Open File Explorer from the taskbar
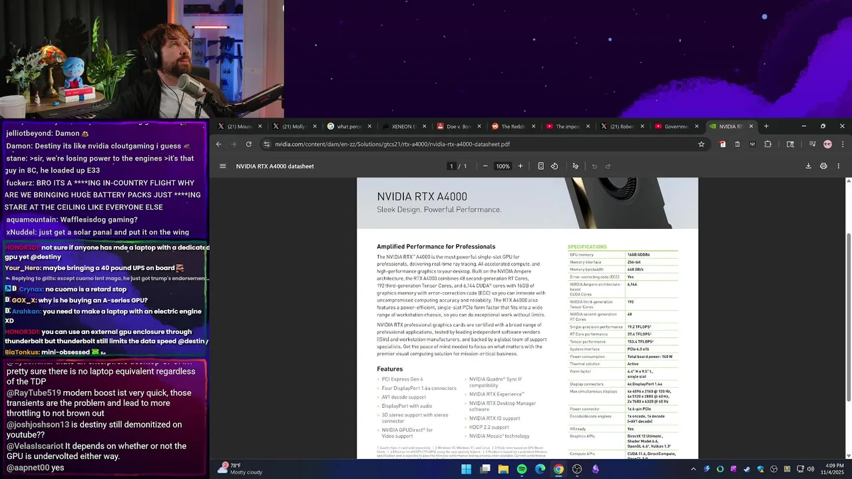Image resolution: width=852 pixels, height=479 pixels. click(x=503, y=469)
